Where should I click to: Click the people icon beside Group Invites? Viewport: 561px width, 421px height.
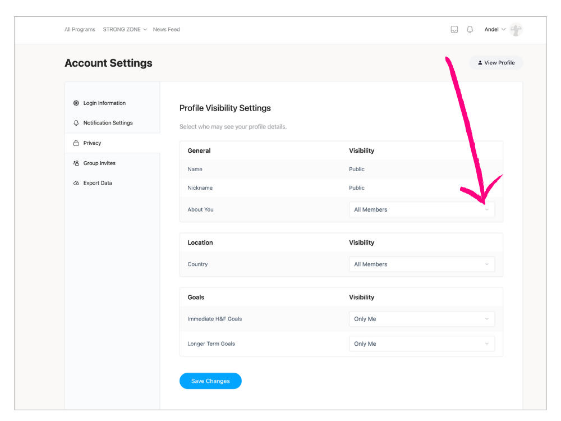pyautogui.click(x=76, y=163)
